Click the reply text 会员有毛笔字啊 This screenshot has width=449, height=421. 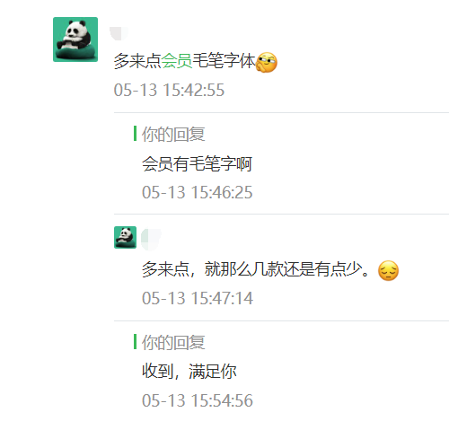(197, 164)
